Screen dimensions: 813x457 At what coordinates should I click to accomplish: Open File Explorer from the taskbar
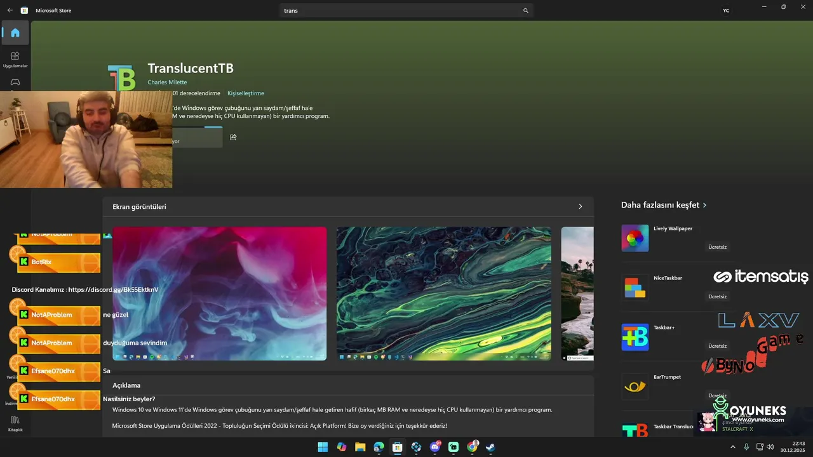360,447
